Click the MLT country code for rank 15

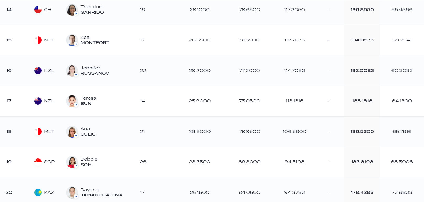coord(49,40)
